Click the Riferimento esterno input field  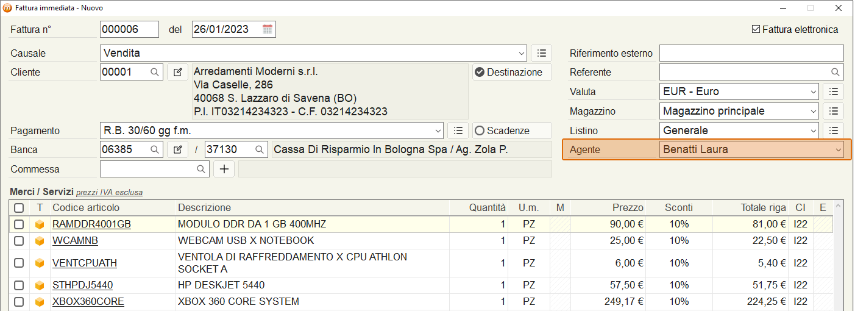[751, 53]
